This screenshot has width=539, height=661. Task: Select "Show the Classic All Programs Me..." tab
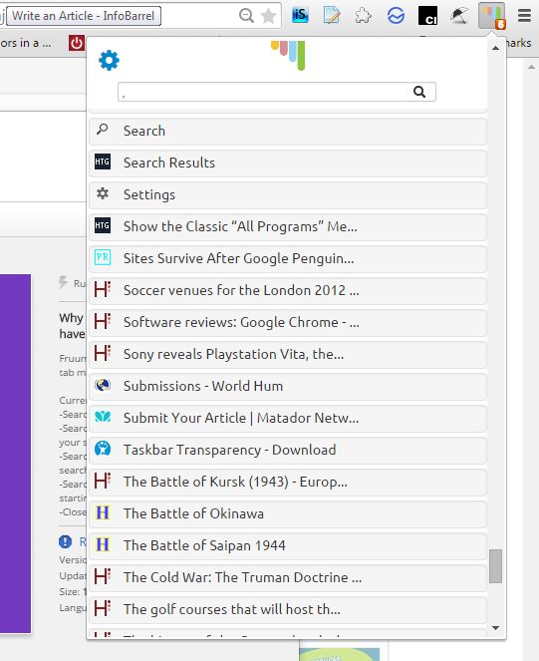pos(288,226)
